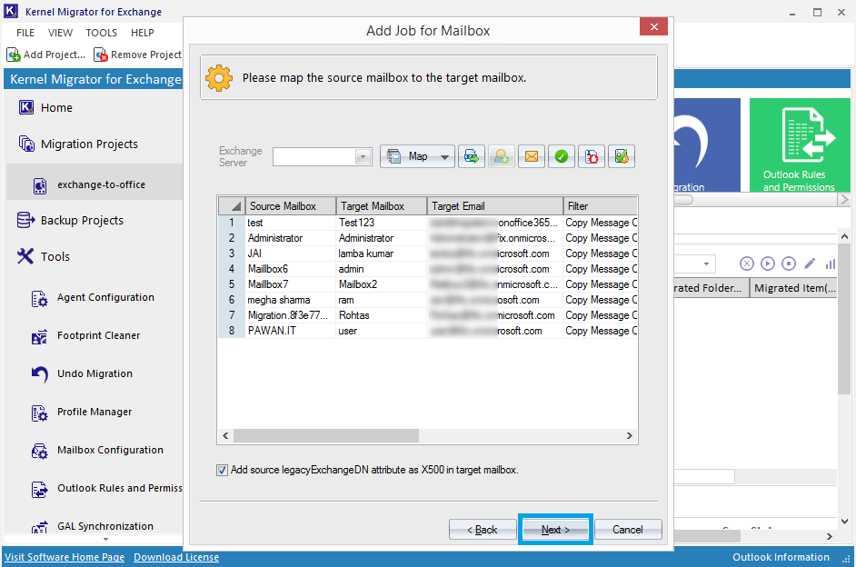Screen dimensions: 856x567
Task: Open the TOOLS menu
Action: pyautogui.click(x=101, y=33)
